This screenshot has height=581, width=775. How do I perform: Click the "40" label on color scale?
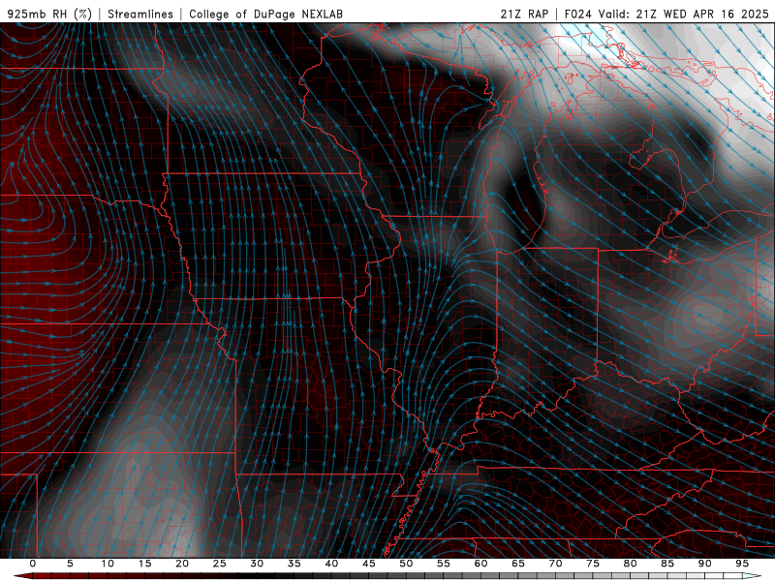point(331,564)
